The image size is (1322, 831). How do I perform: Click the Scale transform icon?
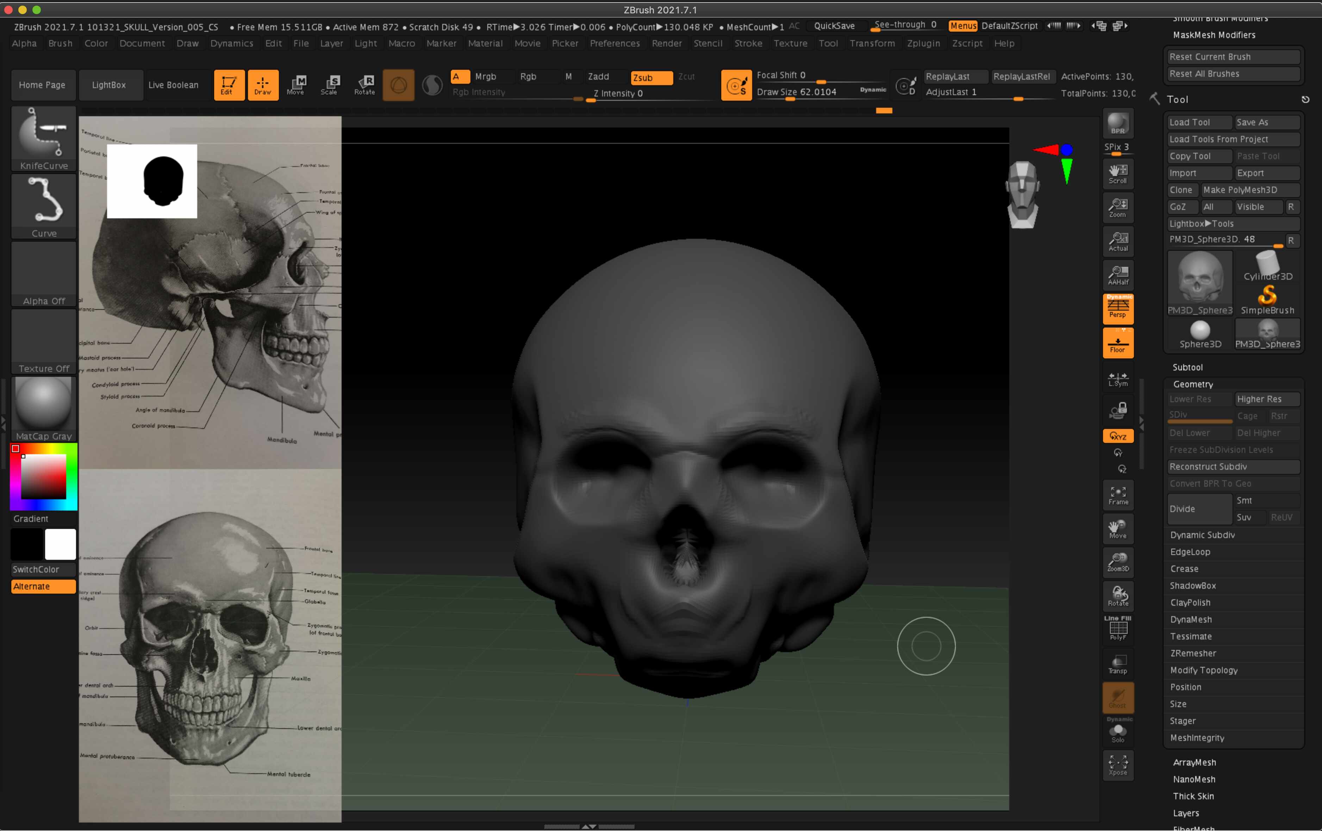coord(329,85)
